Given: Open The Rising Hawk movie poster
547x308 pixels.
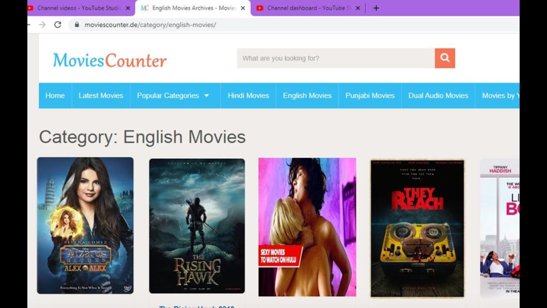Looking at the screenshot, I should click(197, 226).
